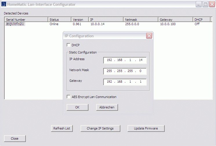Image resolution: width=216 pixels, height=146 pixels.
Task: Click the Close button at bottom left
Action: [x=15, y=138]
